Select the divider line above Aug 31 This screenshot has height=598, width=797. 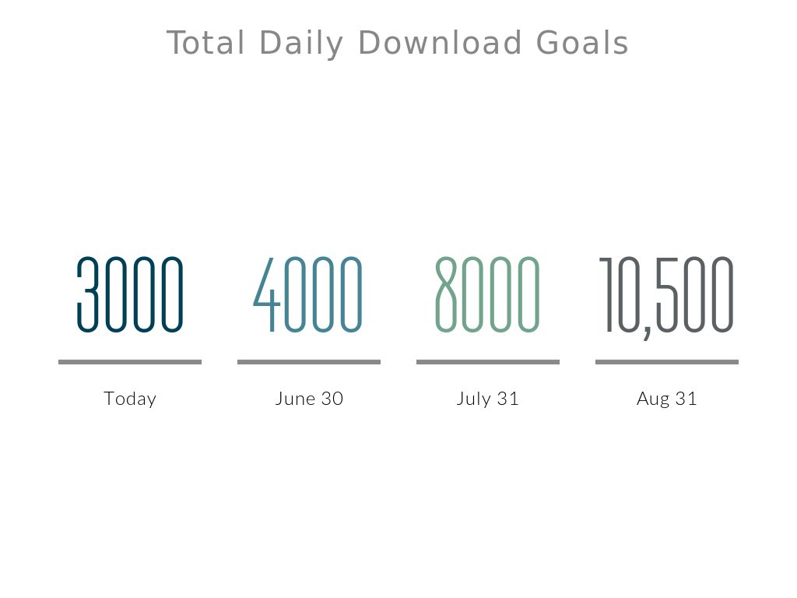[x=667, y=362]
